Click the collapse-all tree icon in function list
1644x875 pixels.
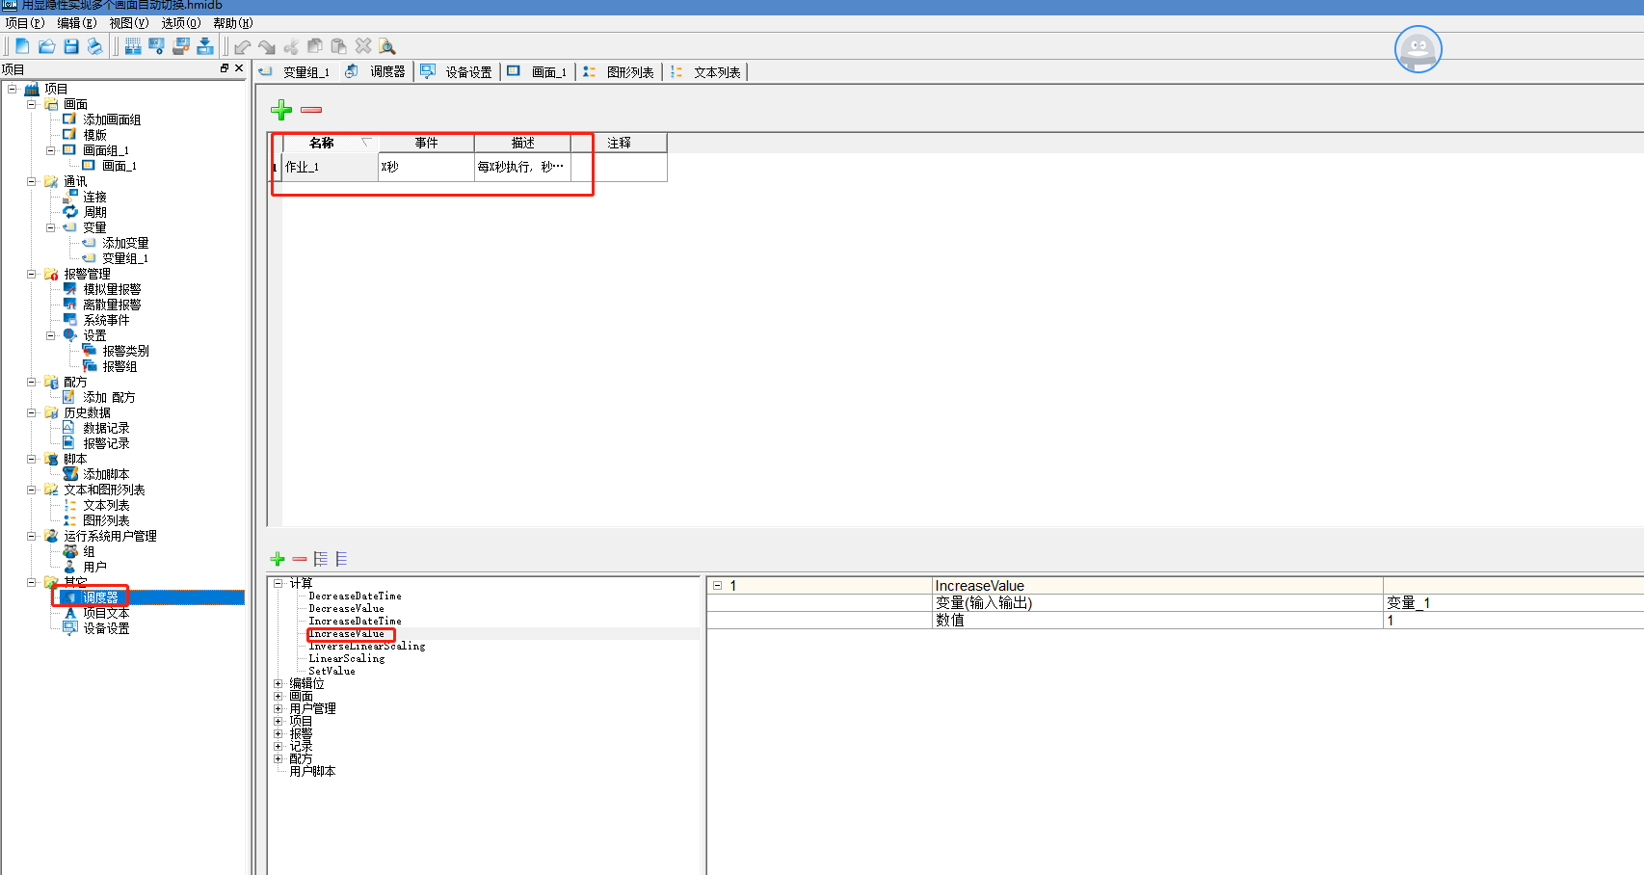pyautogui.click(x=342, y=559)
